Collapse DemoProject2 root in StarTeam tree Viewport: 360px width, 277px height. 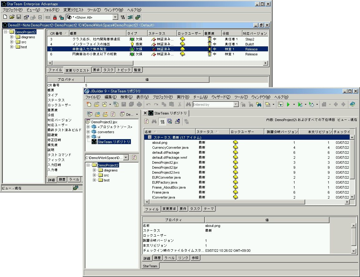pos(6,32)
